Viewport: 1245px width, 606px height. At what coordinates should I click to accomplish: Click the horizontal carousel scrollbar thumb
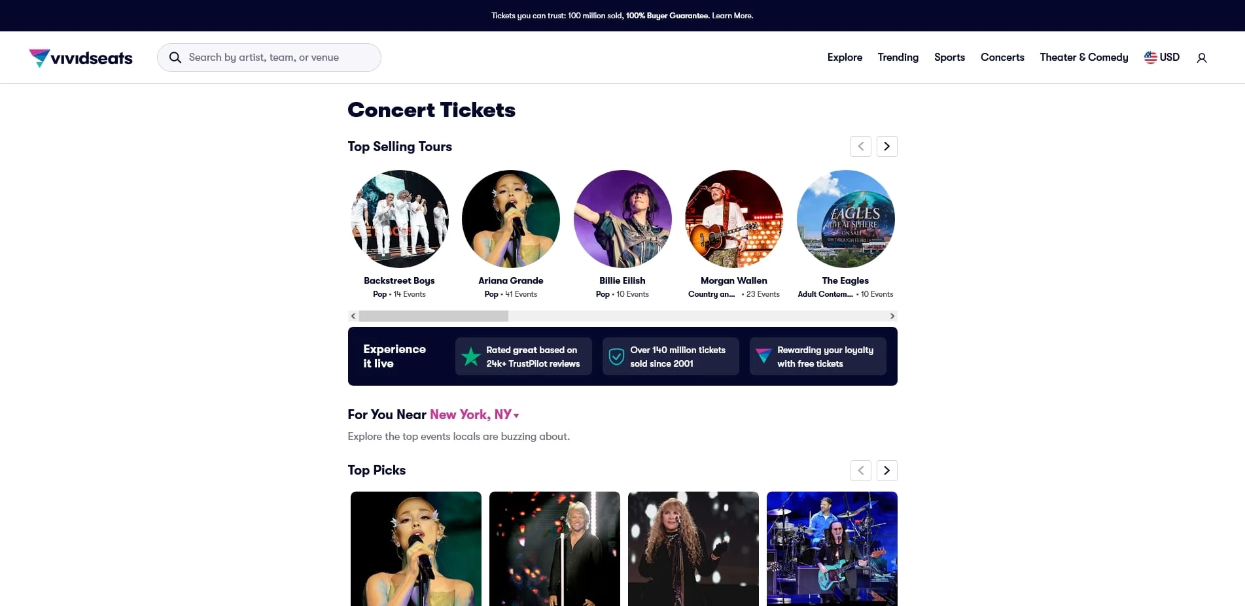tap(433, 316)
